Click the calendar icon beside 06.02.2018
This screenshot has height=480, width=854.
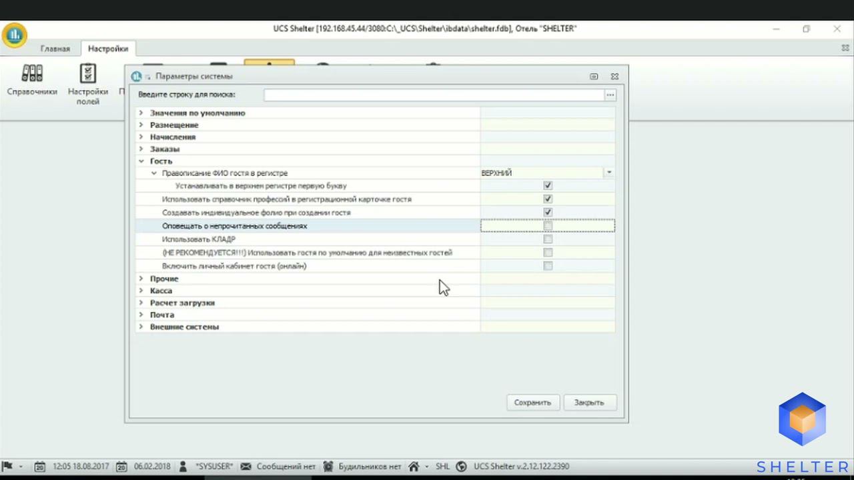(x=122, y=467)
